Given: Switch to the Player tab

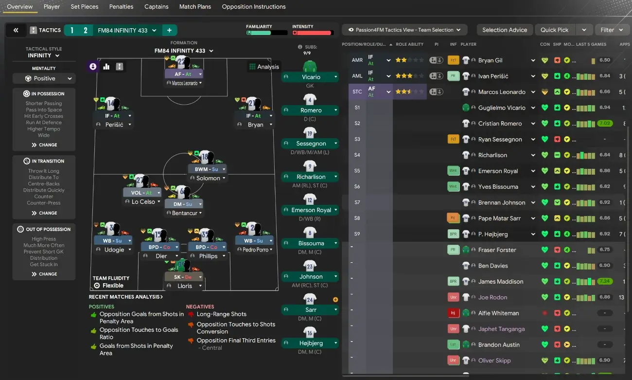Looking at the screenshot, I should click(x=52, y=7).
